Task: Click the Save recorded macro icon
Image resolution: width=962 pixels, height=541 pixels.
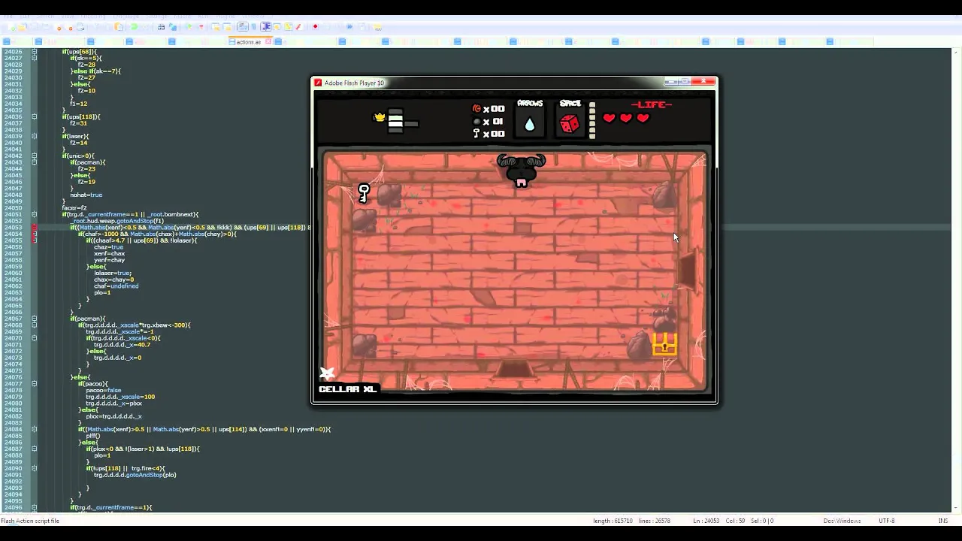Action: [362, 27]
